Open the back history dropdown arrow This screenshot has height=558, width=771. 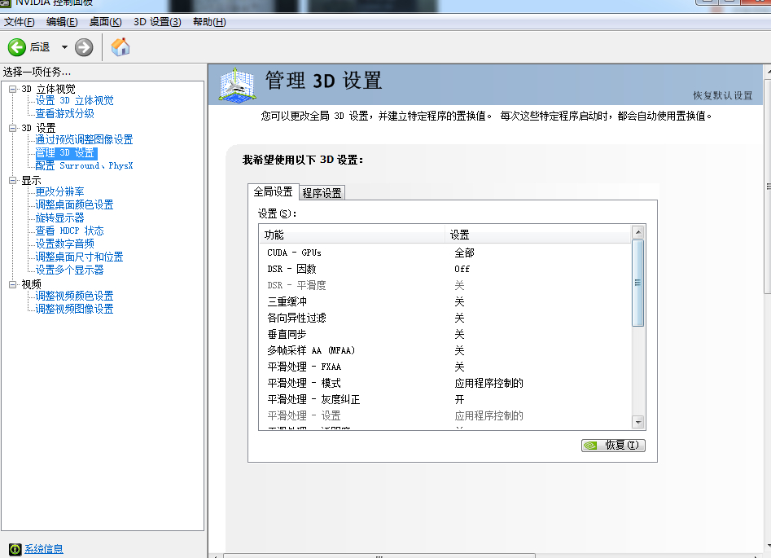[x=64, y=47]
